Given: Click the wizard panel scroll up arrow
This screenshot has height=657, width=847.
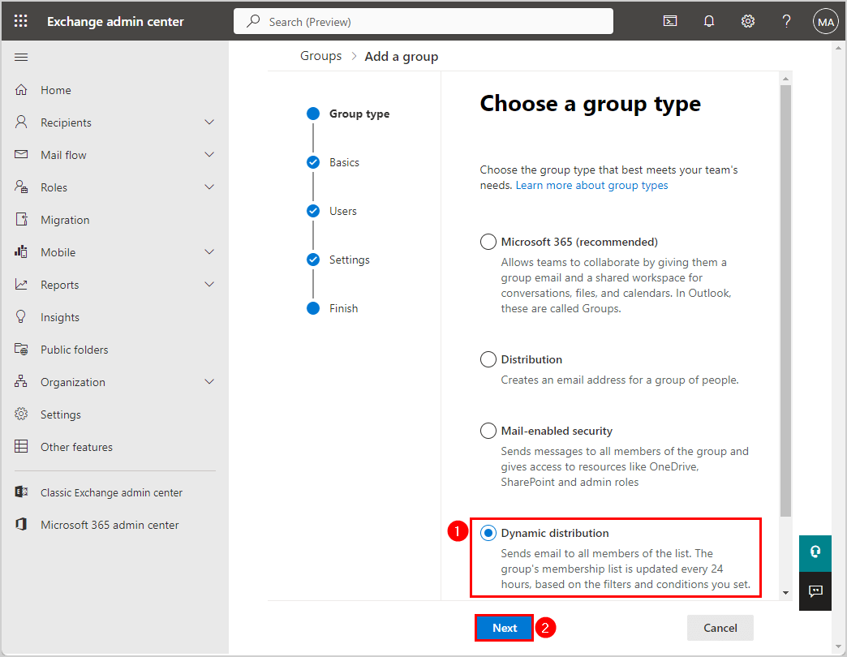Looking at the screenshot, I should point(785,79).
